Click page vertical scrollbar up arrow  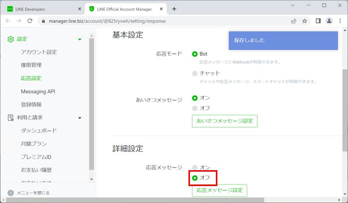(x=345, y=30)
